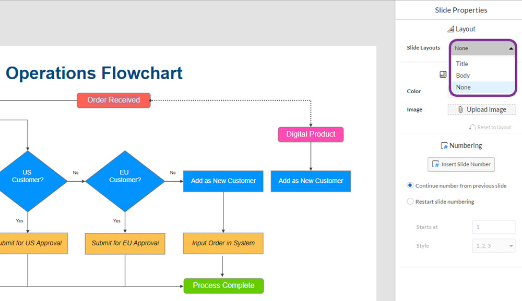This screenshot has width=522, height=301.
Task: Click the background section icon beside dropdown
Action: click(443, 74)
